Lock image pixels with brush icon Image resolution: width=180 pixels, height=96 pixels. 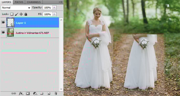tap(16, 14)
